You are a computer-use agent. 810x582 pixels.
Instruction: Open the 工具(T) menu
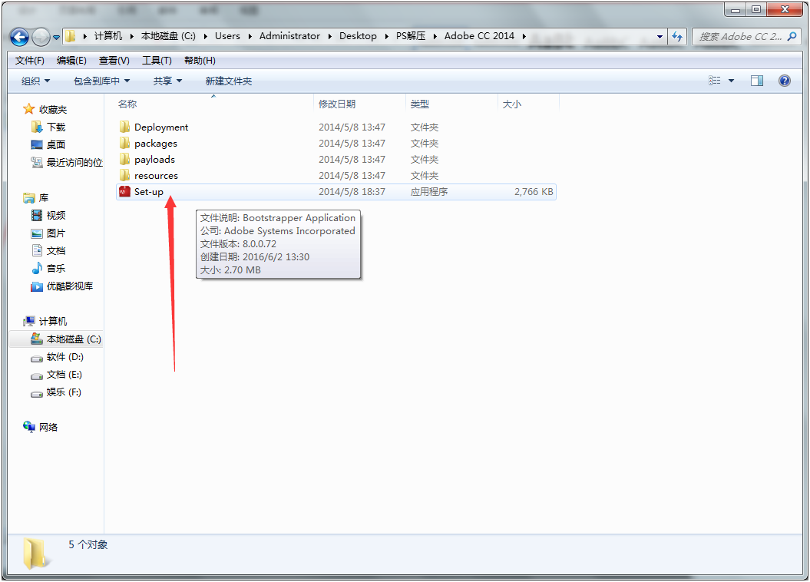(157, 61)
